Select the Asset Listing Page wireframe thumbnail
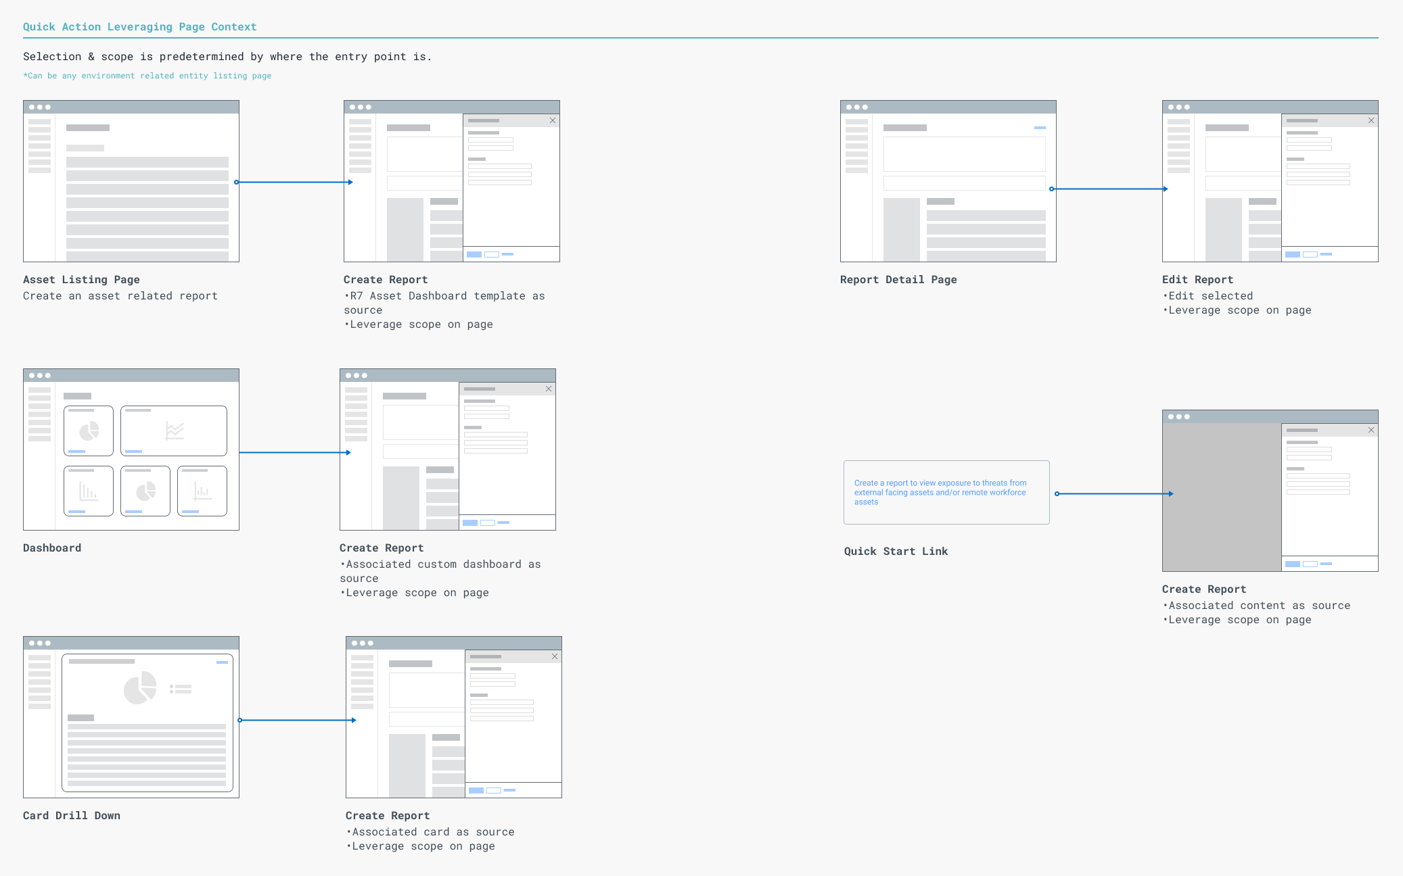This screenshot has height=876, width=1403. click(x=131, y=181)
